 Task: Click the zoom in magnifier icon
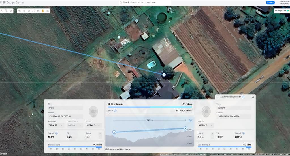tap(20, 11)
